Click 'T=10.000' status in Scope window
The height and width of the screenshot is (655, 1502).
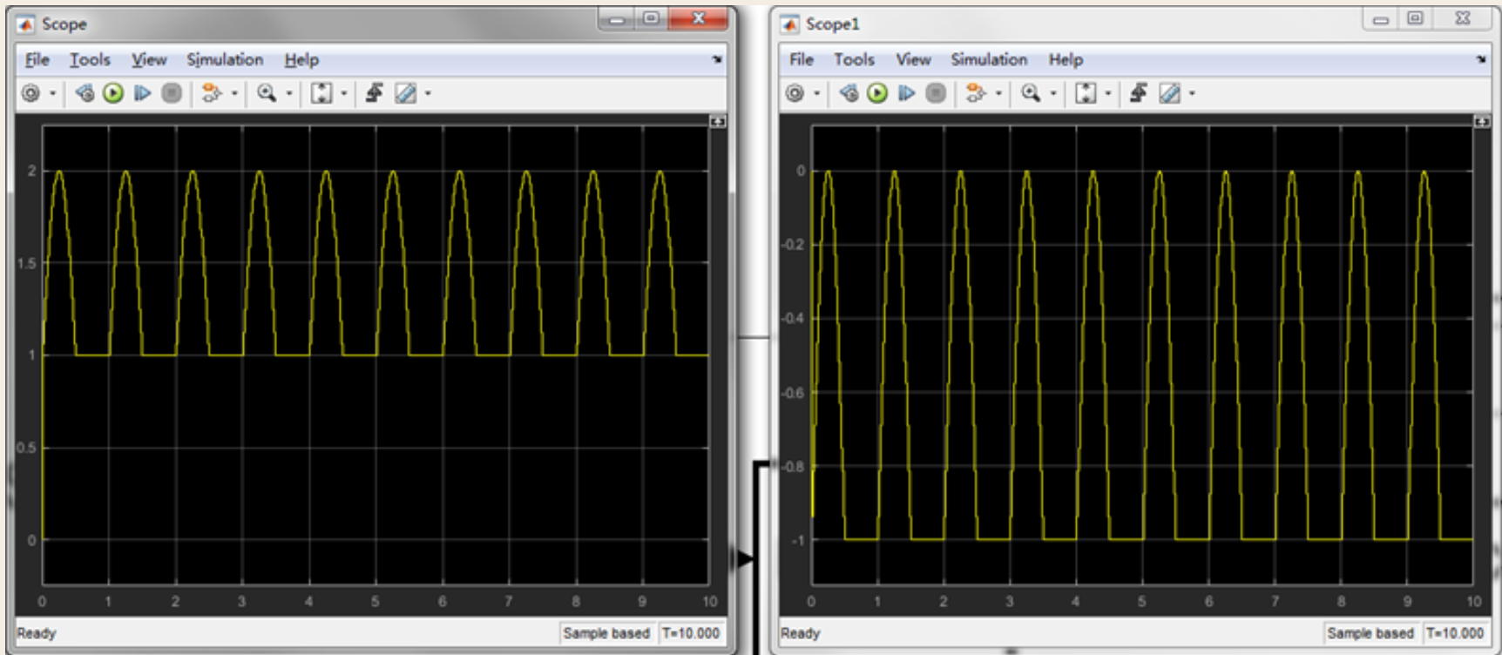[x=691, y=633]
